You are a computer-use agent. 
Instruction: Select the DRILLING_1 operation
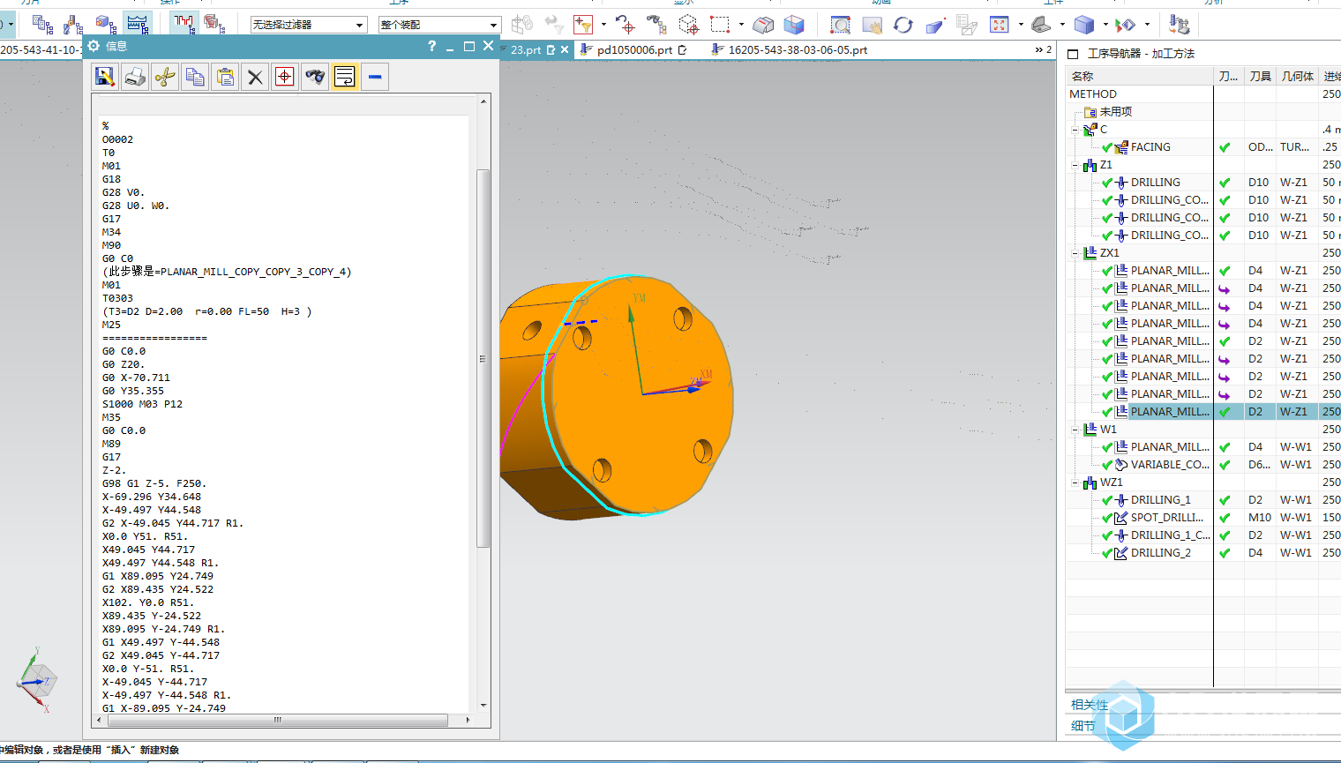pyautogui.click(x=1160, y=500)
